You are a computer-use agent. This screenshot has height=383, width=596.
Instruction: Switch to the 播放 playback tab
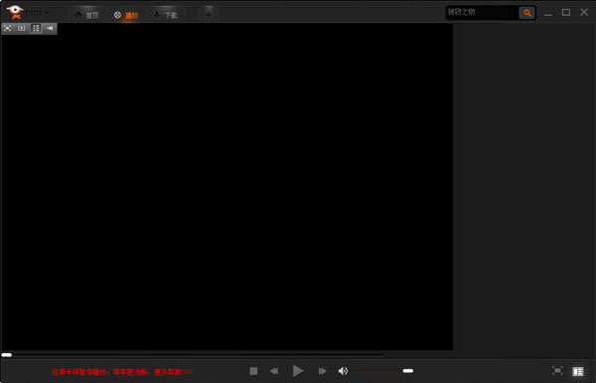click(x=126, y=15)
